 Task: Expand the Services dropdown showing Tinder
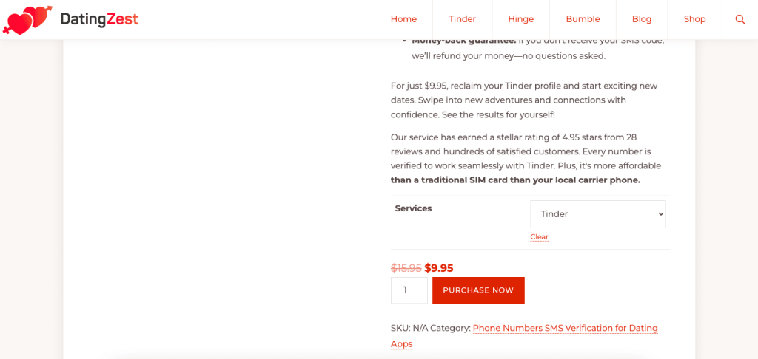598,214
